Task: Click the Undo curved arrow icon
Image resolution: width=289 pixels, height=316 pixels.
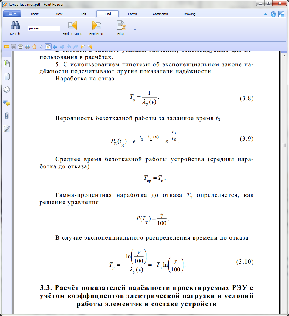Action: (69, 47)
